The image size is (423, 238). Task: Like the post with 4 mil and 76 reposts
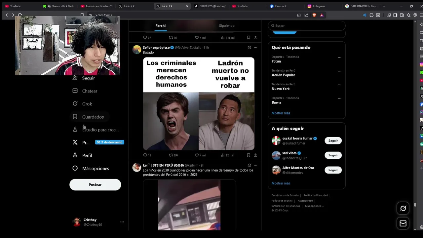(200, 38)
